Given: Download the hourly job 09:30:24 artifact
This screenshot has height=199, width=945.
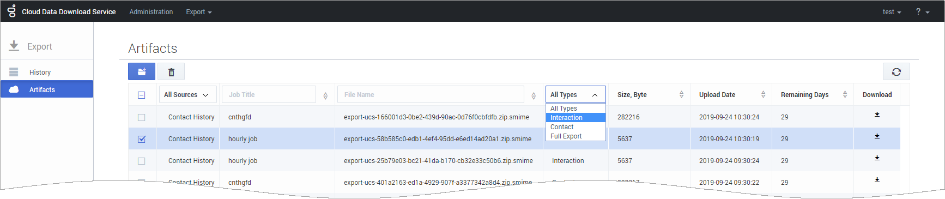Looking at the screenshot, I should [877, 158].
